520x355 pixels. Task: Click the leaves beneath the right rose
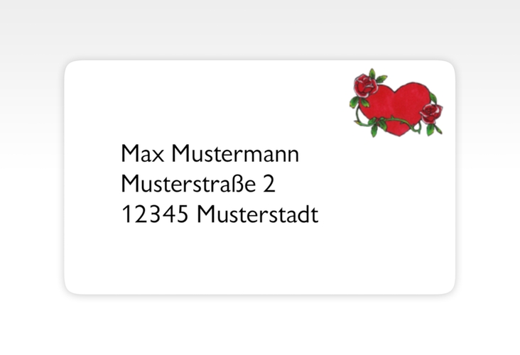pos(433,129)
